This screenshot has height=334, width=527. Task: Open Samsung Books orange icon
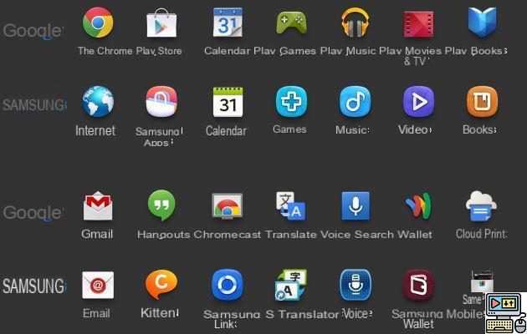click(482, 102)
